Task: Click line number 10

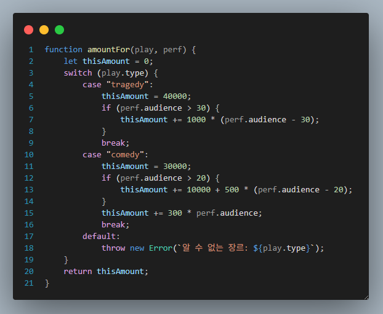Action: (x=29, y=155)
